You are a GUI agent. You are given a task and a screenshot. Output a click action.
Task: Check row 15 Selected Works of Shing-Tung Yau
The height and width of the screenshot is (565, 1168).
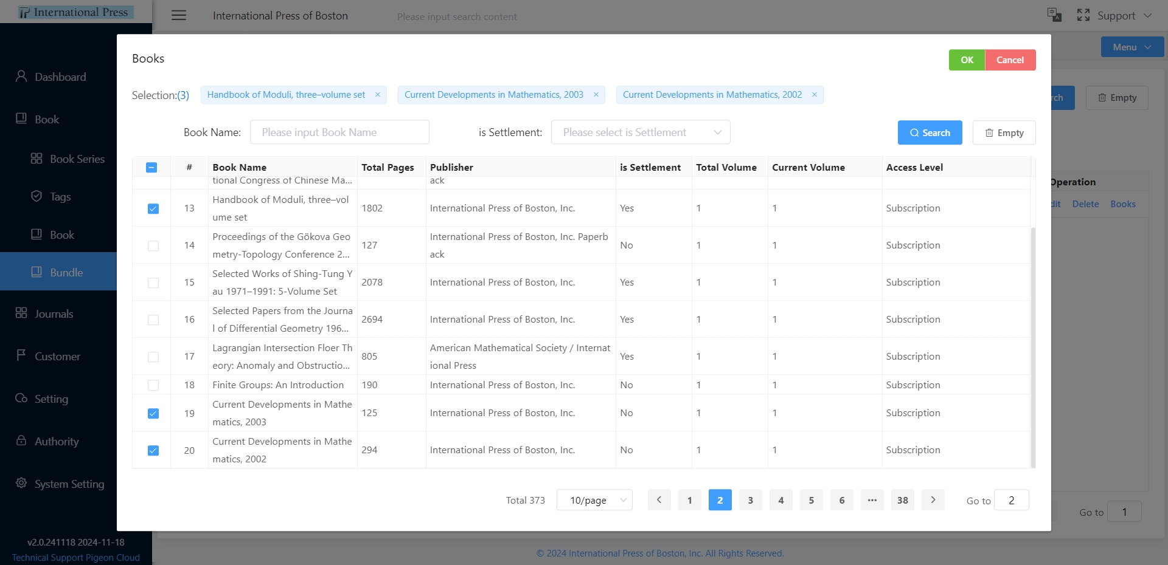coord(153,283)
